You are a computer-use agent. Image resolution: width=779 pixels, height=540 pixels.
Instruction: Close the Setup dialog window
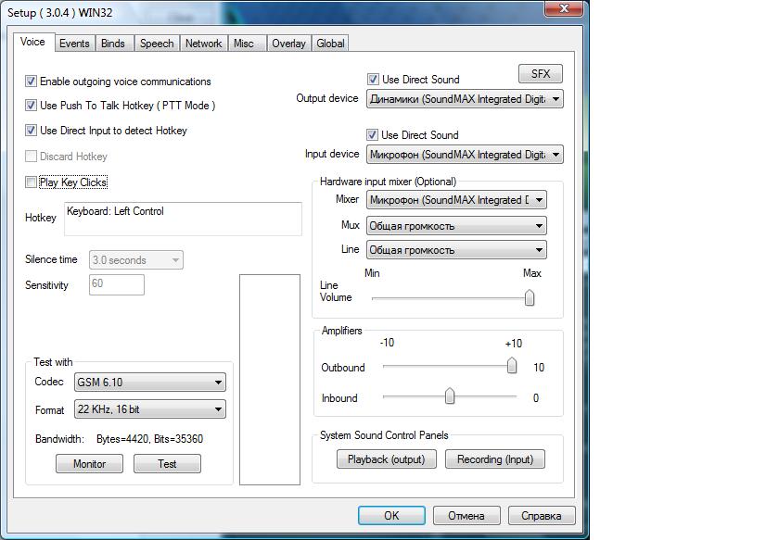pyautogui.click(x=558, y=10)
